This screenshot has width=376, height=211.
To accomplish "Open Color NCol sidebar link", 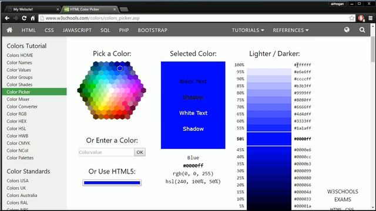I will click(x=18, y=151).
